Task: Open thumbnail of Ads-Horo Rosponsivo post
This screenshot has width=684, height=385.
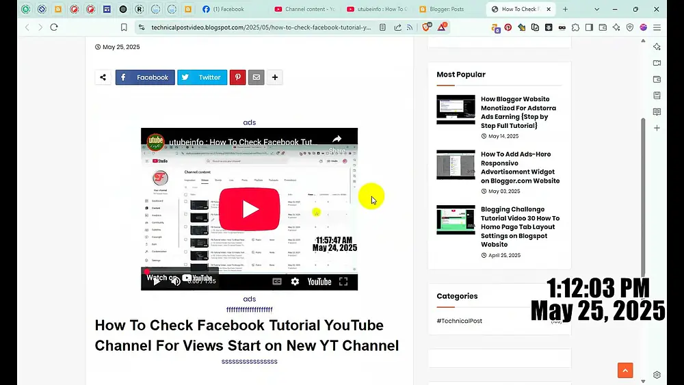Action: click(456, 165)
